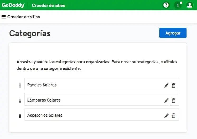Delete Paneles Solares with trash icon
The width and height of the screenshot is (197, 139).
coord(173,85)
